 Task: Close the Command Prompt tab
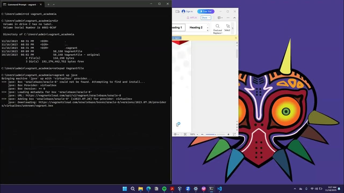tap(41, 4)
